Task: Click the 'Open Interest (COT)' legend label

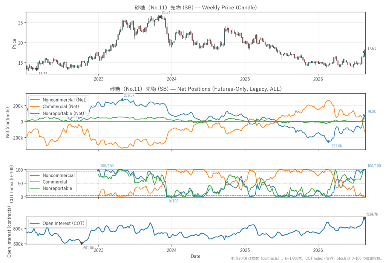Action: (x=63, y=223)
